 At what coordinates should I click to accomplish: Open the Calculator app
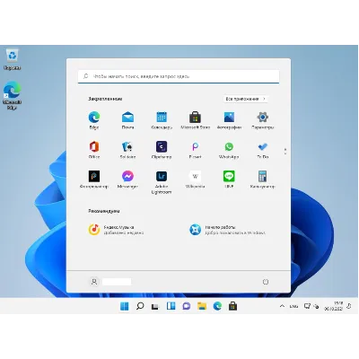(263, 179)
